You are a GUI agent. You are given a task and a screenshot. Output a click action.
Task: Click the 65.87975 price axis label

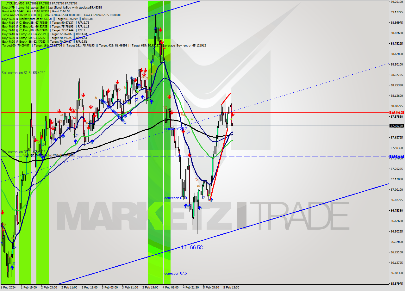[x=396, y=283]
